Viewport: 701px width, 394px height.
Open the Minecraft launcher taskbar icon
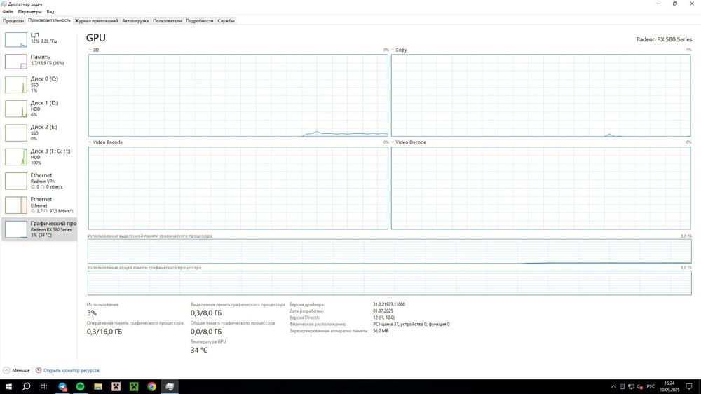116,386
